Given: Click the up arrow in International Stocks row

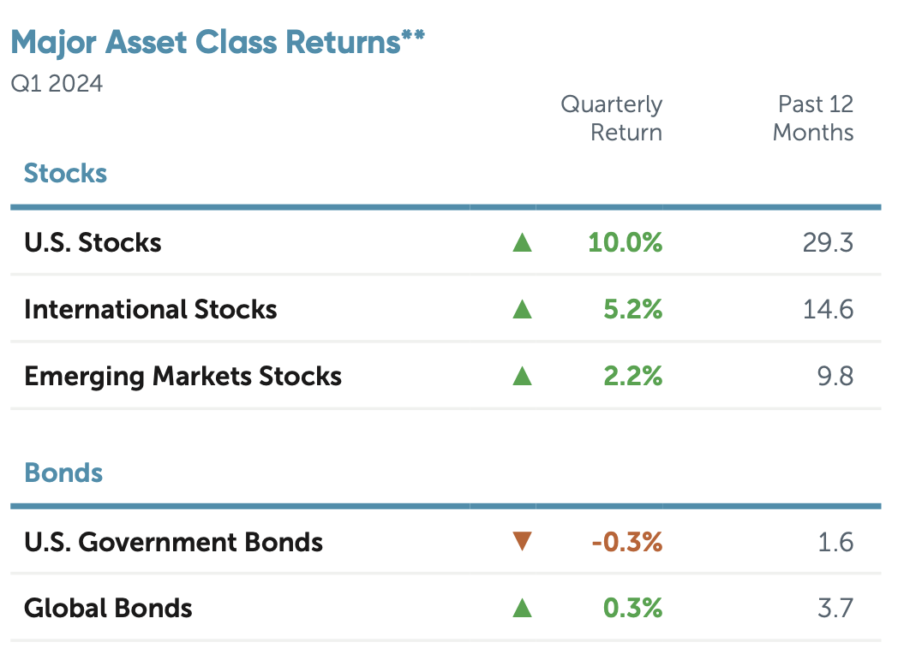Looking at the screenshot, I should [x=522, y=309].
